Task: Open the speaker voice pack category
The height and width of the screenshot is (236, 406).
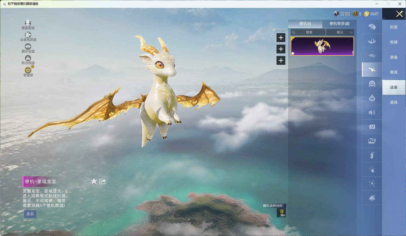Action: 372,112
